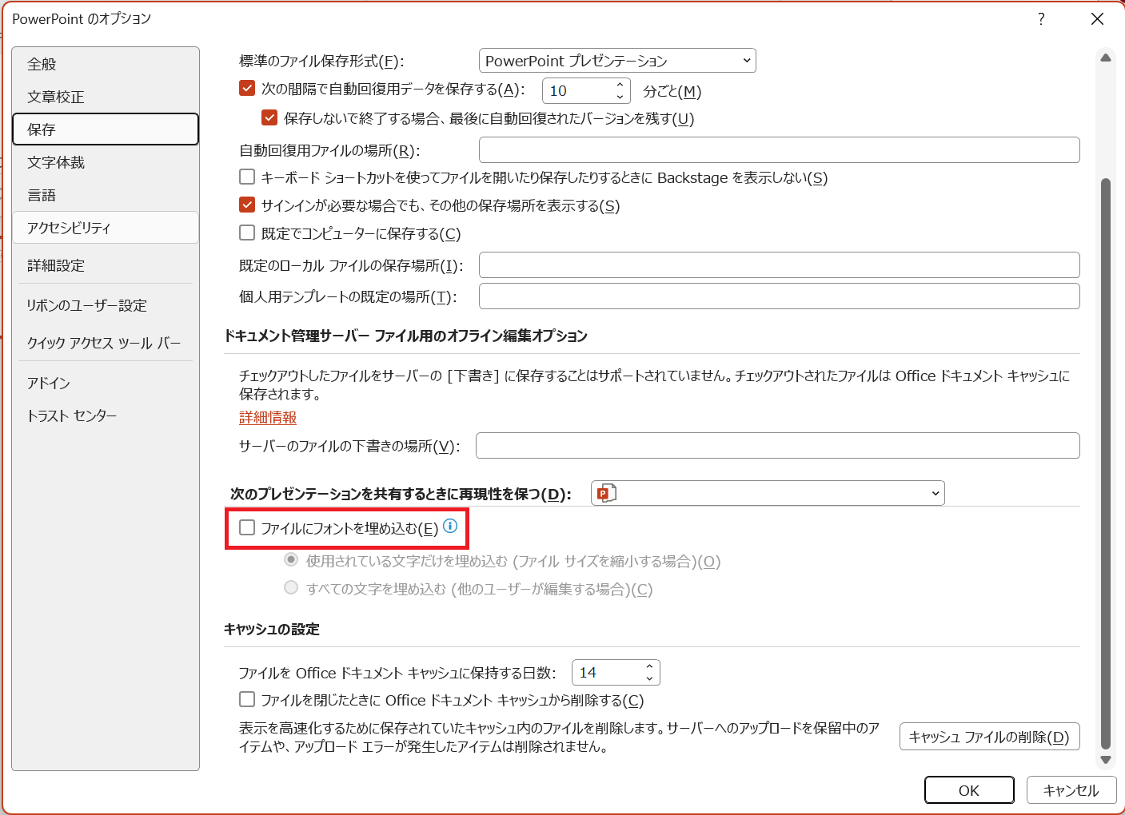Click the scrollbar down arrow

point(1106,760)
